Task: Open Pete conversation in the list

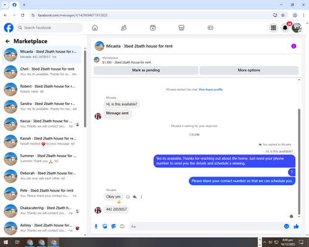Action: tap(41, 193)
